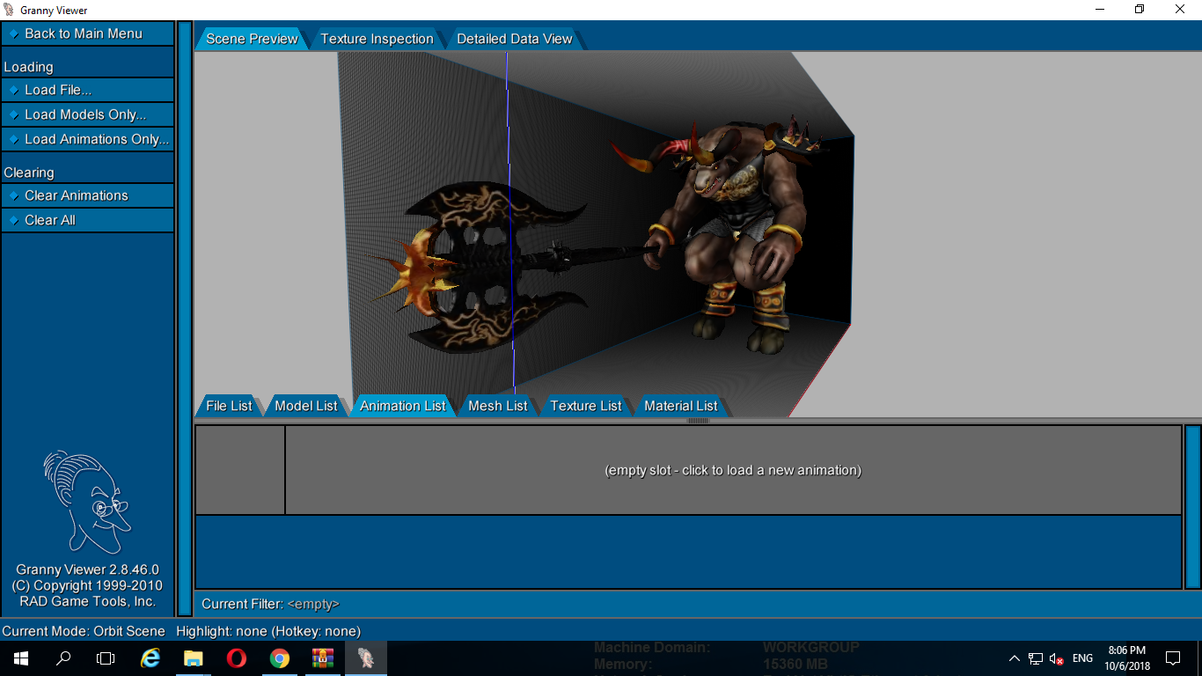This screenshot has height=676, width=1202.
Task: Open the Detailed Data View tab
Action: click(514, 39)
